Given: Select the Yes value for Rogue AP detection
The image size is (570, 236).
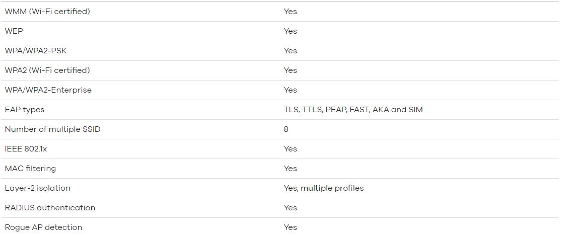Looking at the screenshot, I should pos(291,227).
